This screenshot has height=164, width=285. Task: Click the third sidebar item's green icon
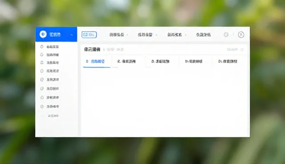(42, 62)
